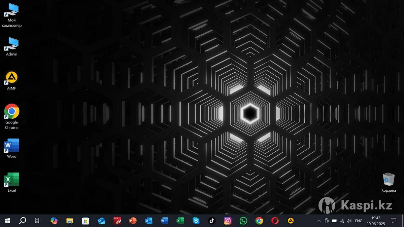Launch the red PDF editor in the taskbar
This screenshot has height=227, width=404.
point(117,221)
